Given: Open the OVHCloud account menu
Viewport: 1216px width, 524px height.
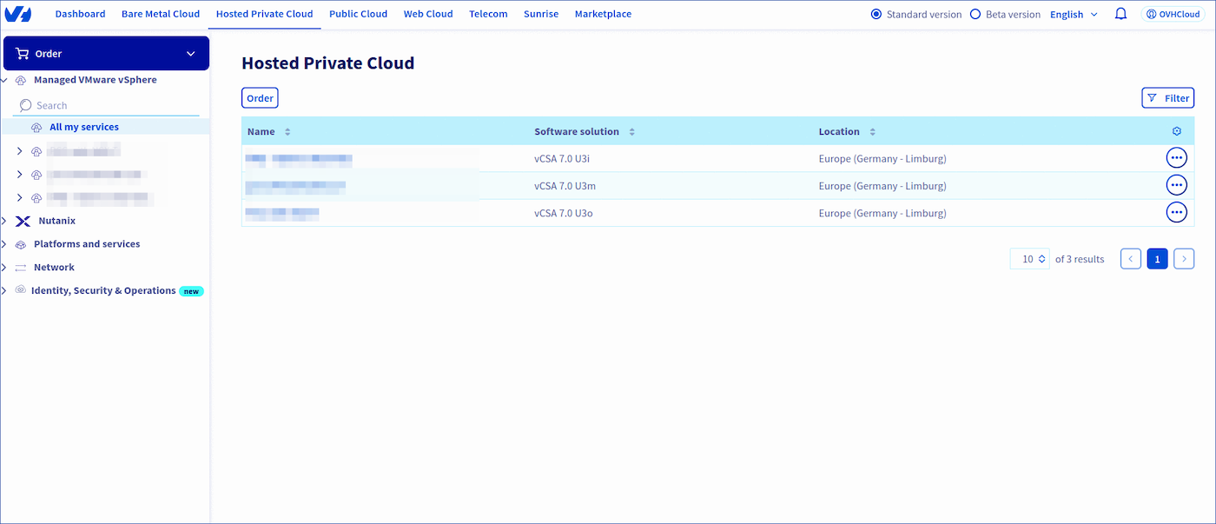Looking at the screenshot, I should click(x=1172, y=13).
